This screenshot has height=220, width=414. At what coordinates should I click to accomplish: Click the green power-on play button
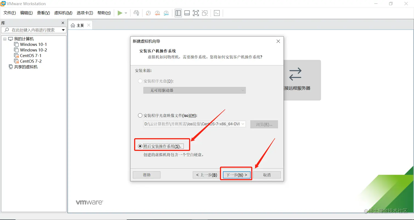click(120, 13)
